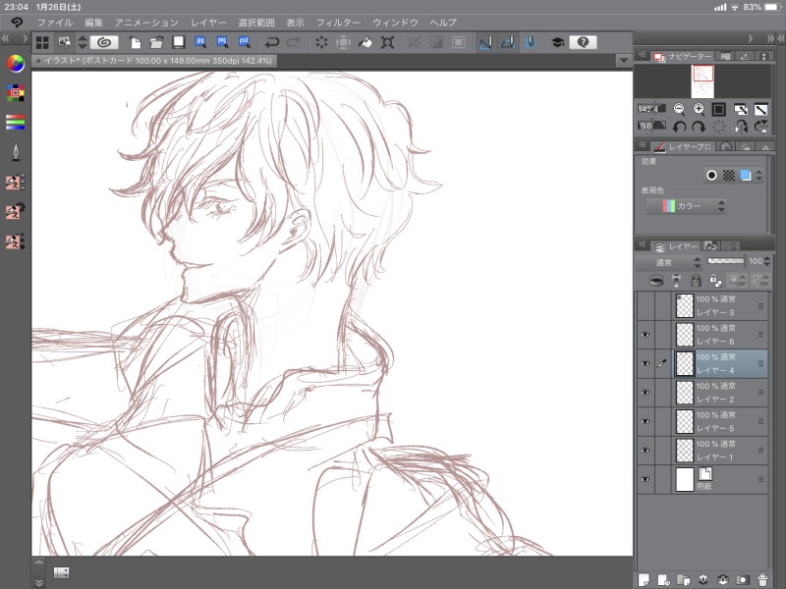Open the color slider palette icon
Viewport: 786px width, 589px height.
16,122
